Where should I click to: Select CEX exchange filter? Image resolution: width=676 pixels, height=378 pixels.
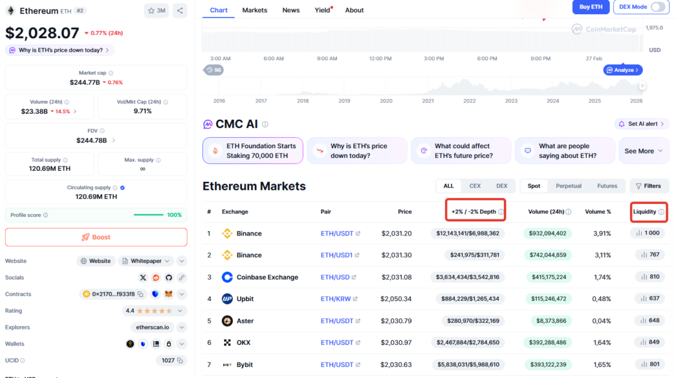coord(474,186)
